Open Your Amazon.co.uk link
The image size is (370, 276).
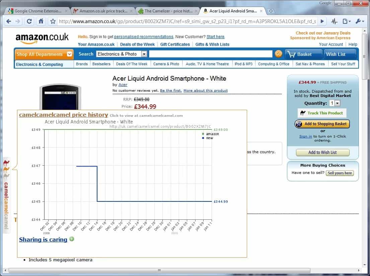96,44
